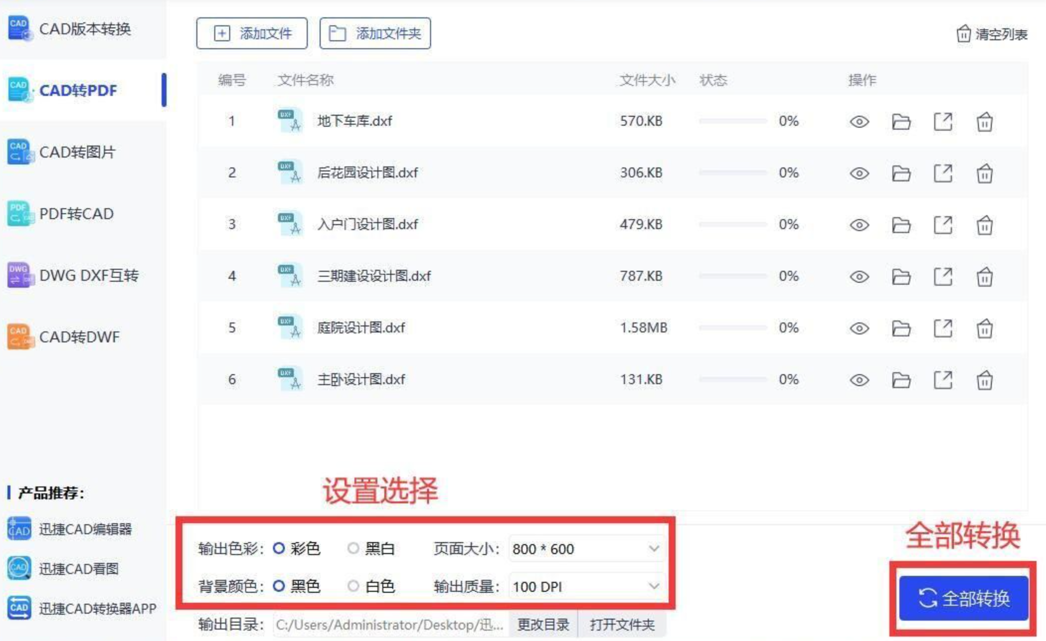Viewport: 1046px width, 641px height.
Task: Select 彩色 output color radio button
Action: (279, 549)
